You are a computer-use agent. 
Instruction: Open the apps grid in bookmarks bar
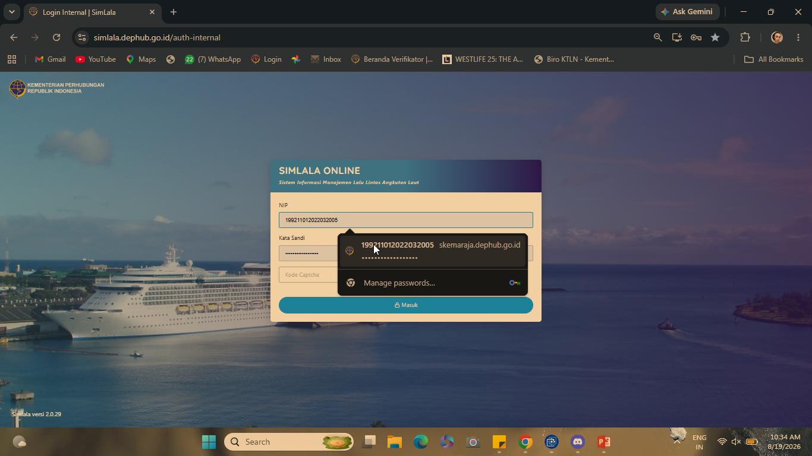(x=12, y=59)
